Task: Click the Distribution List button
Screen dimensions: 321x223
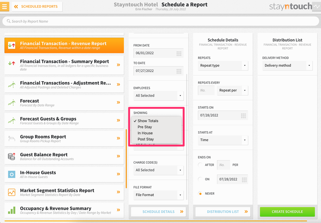Action: click(223, 212)
